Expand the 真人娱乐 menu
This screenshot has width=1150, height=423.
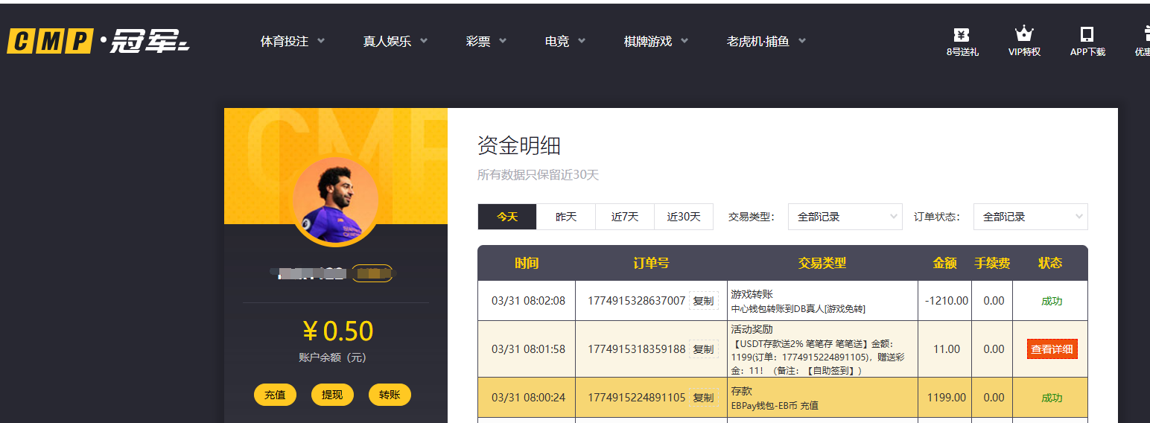point(395,42)
